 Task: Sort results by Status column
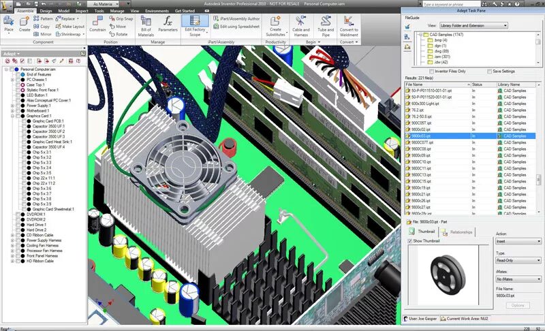pyautogui.click(x=484, y=84)
